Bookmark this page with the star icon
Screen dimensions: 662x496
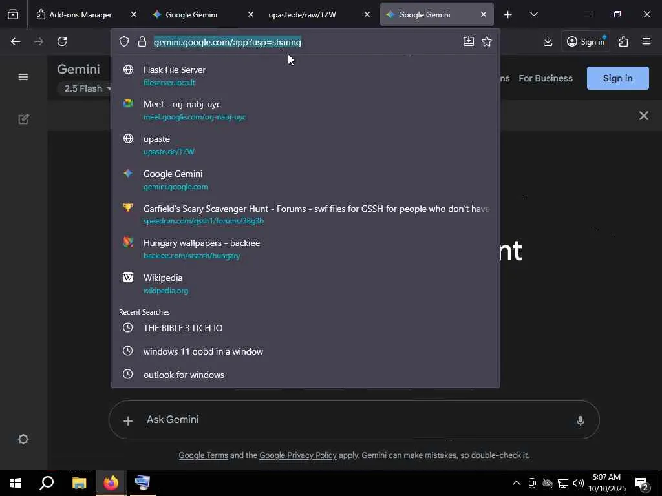pyautogui.click(x=487, y=41)
